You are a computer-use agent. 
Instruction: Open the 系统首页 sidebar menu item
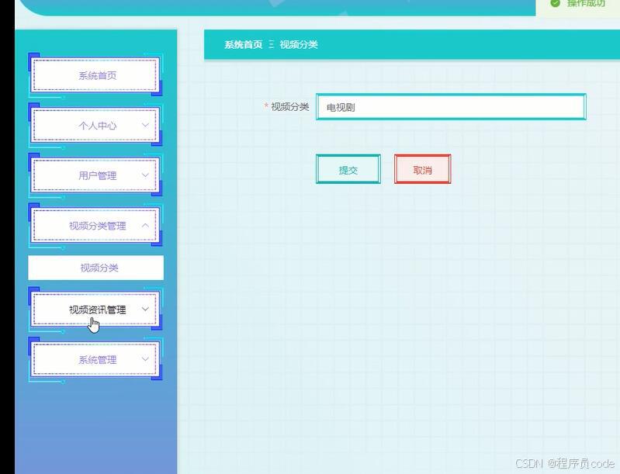(95, 75)
